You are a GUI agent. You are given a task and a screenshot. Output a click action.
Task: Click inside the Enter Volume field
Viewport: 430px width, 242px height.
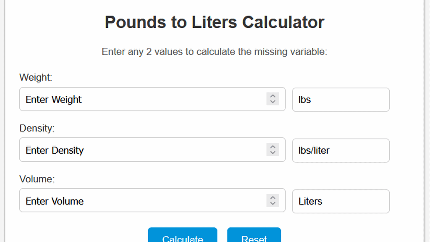tap(126, 201)
